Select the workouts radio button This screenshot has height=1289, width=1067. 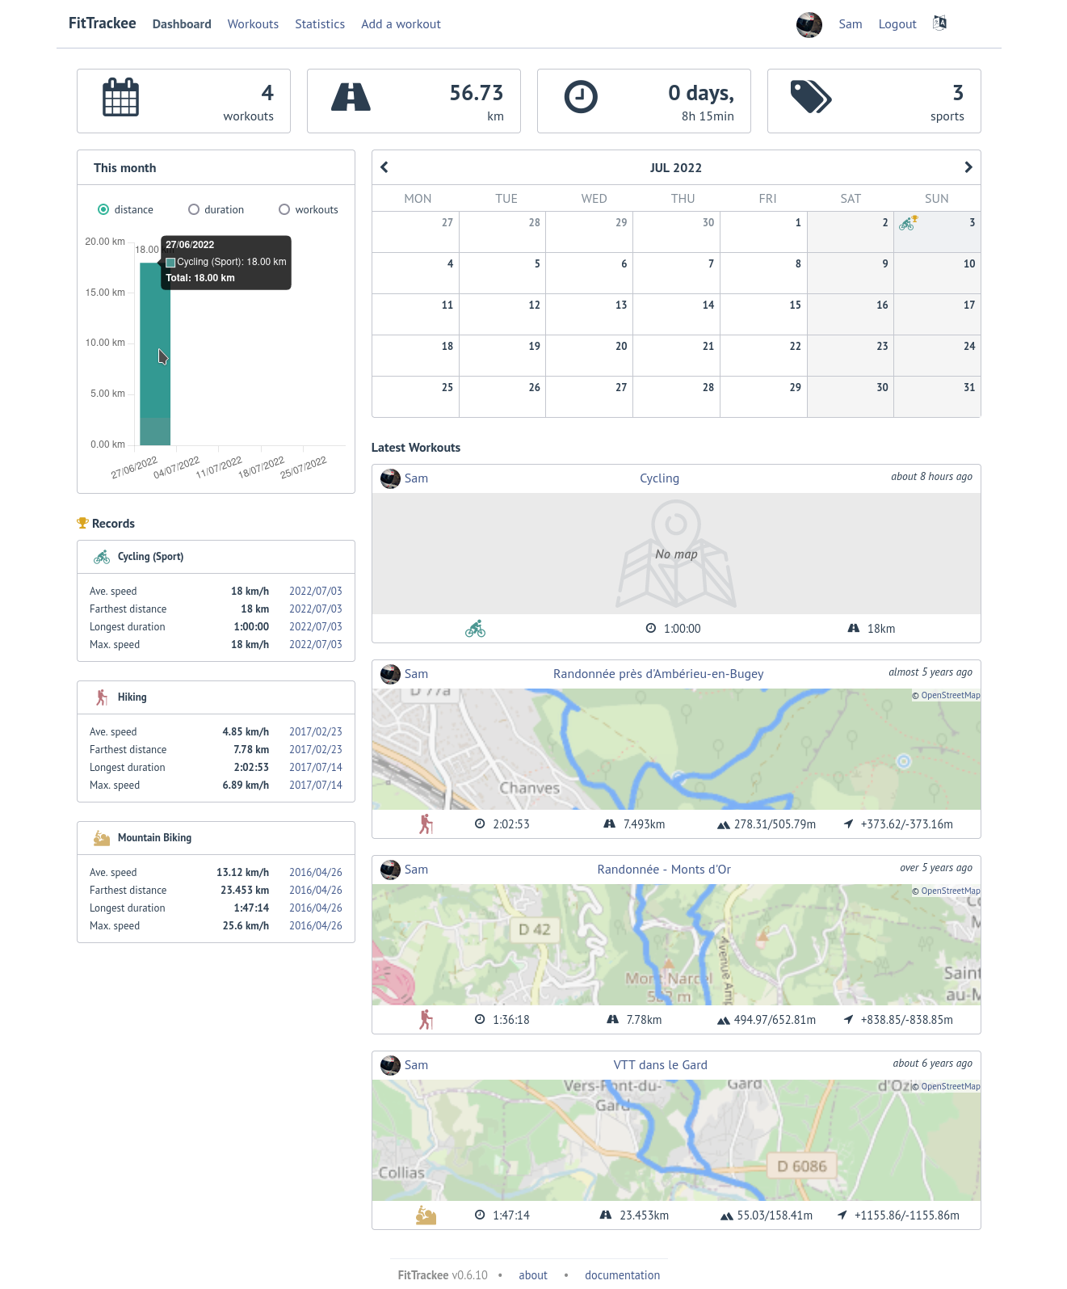[284, 210]
